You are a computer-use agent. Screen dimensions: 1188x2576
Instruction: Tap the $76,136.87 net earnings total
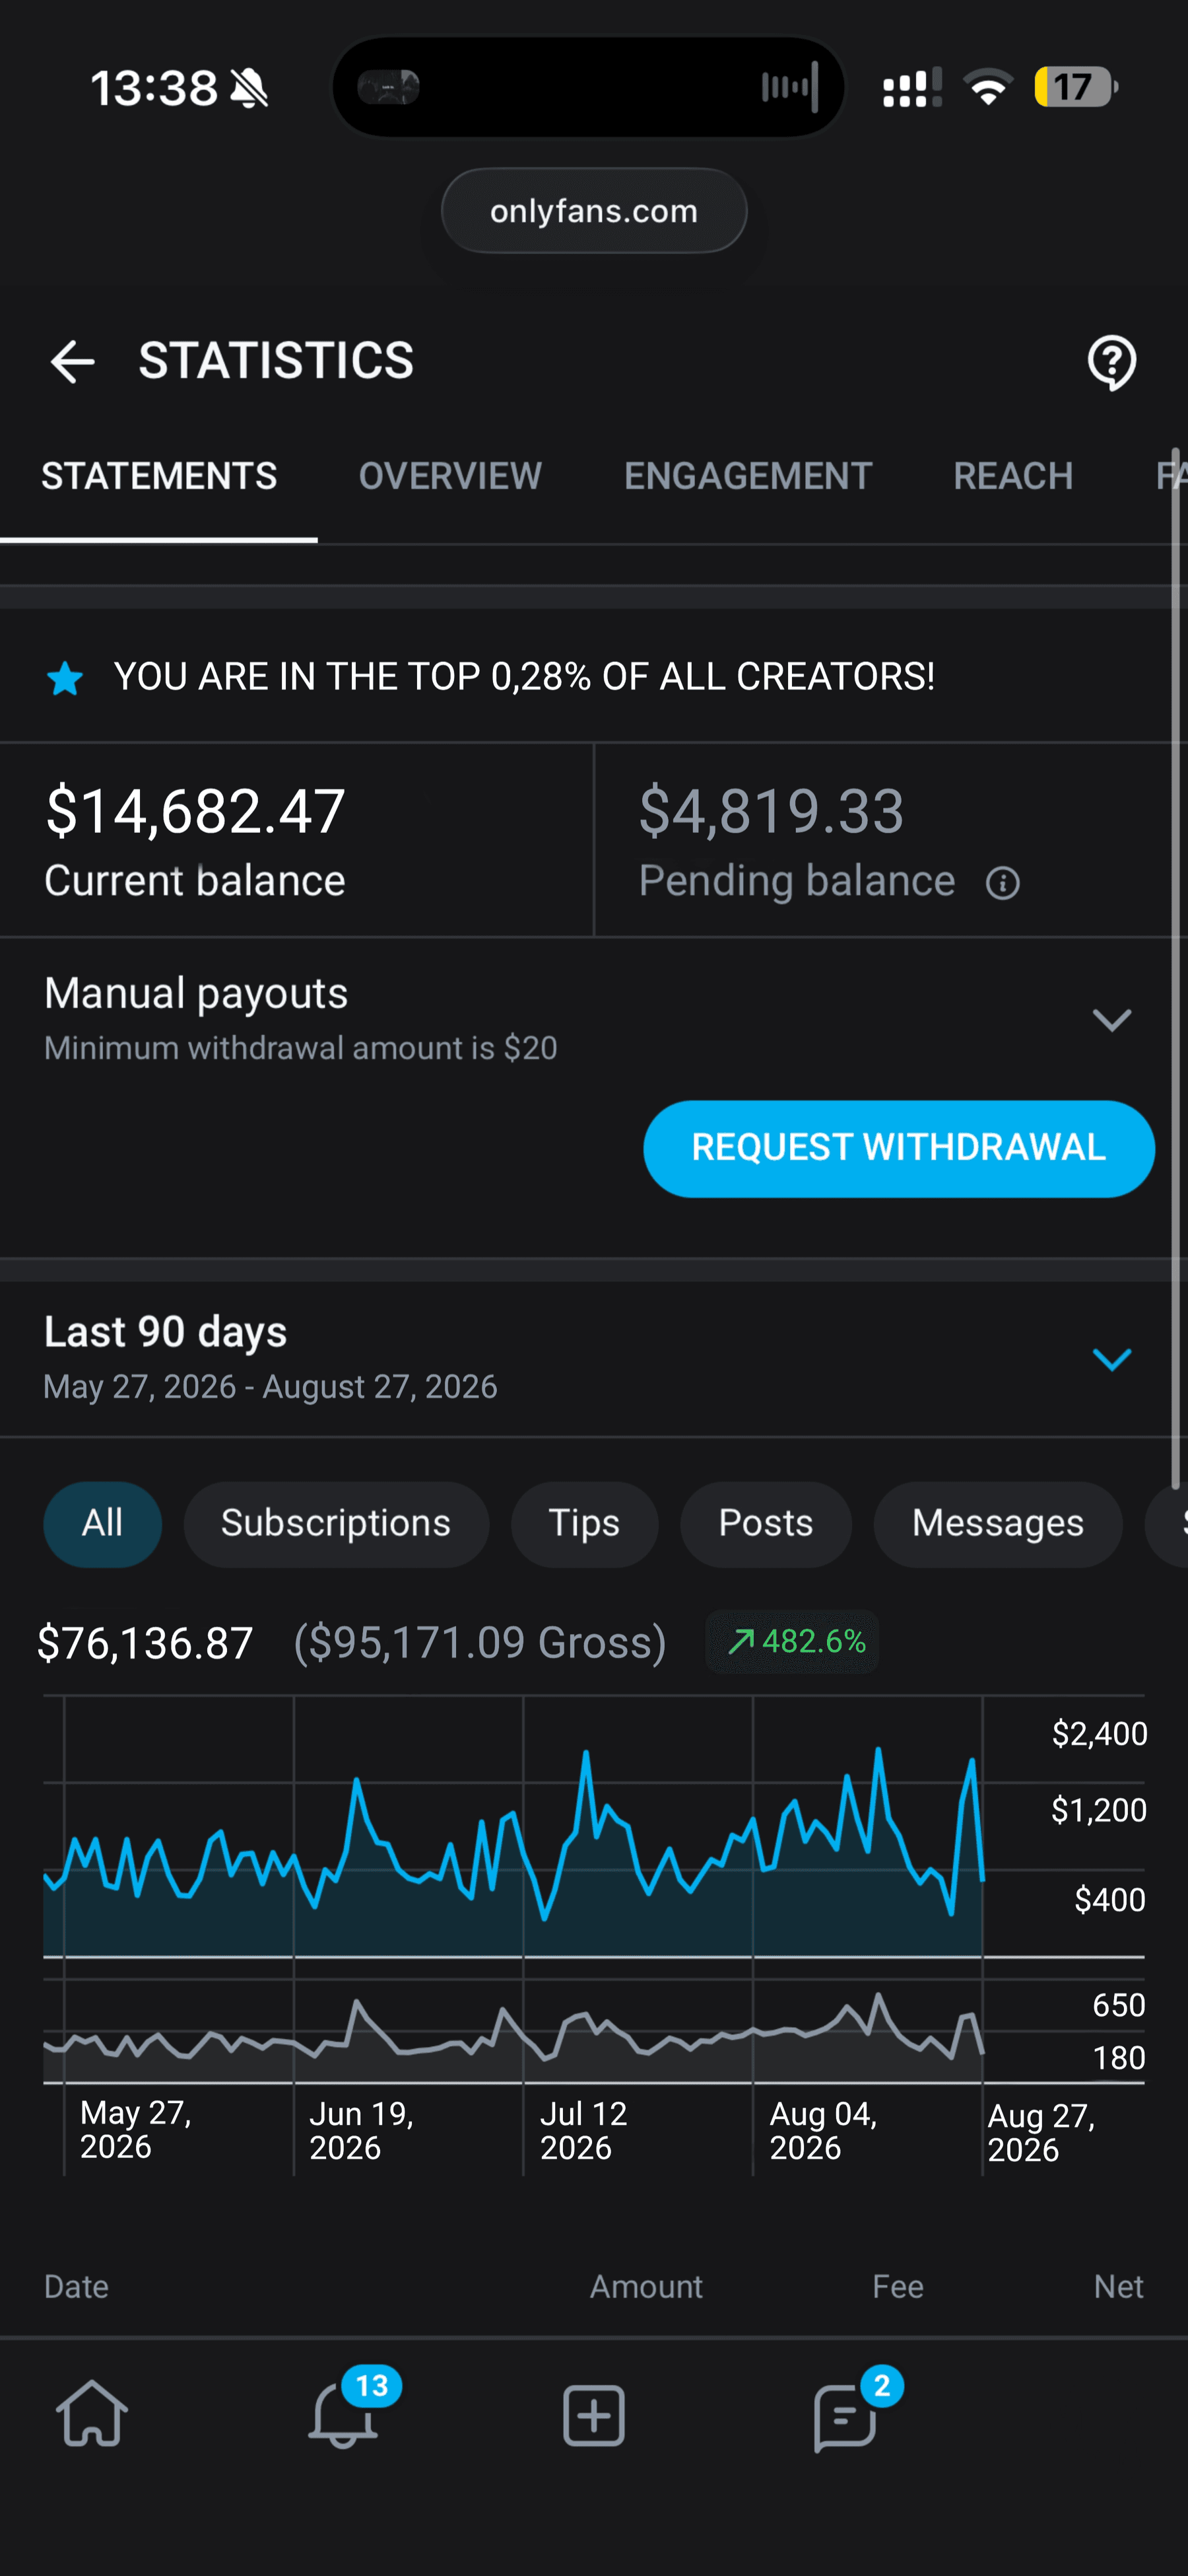tap(145, 1643)
